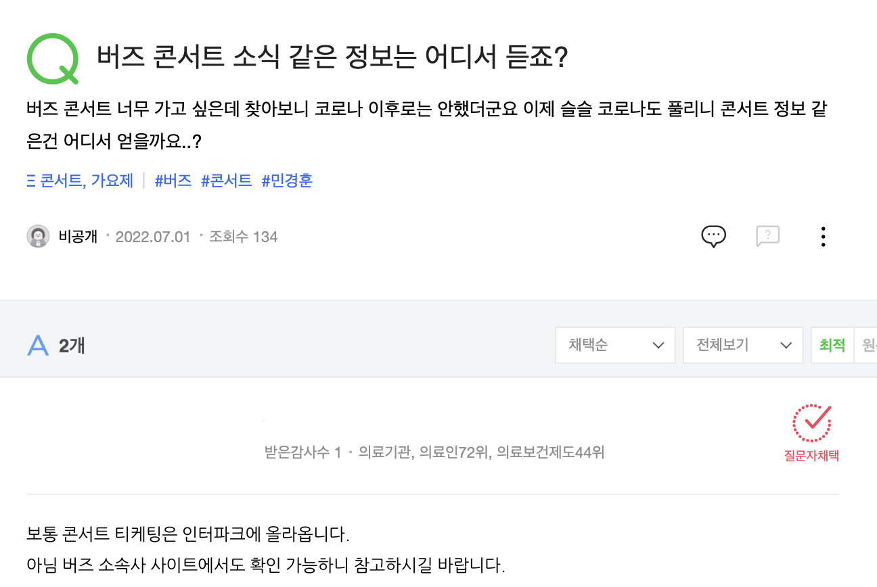Image resolution: width=877 pixels, height=587 pixels.
Task: Open the three-dot more options menu
Action: pos(823,236)
